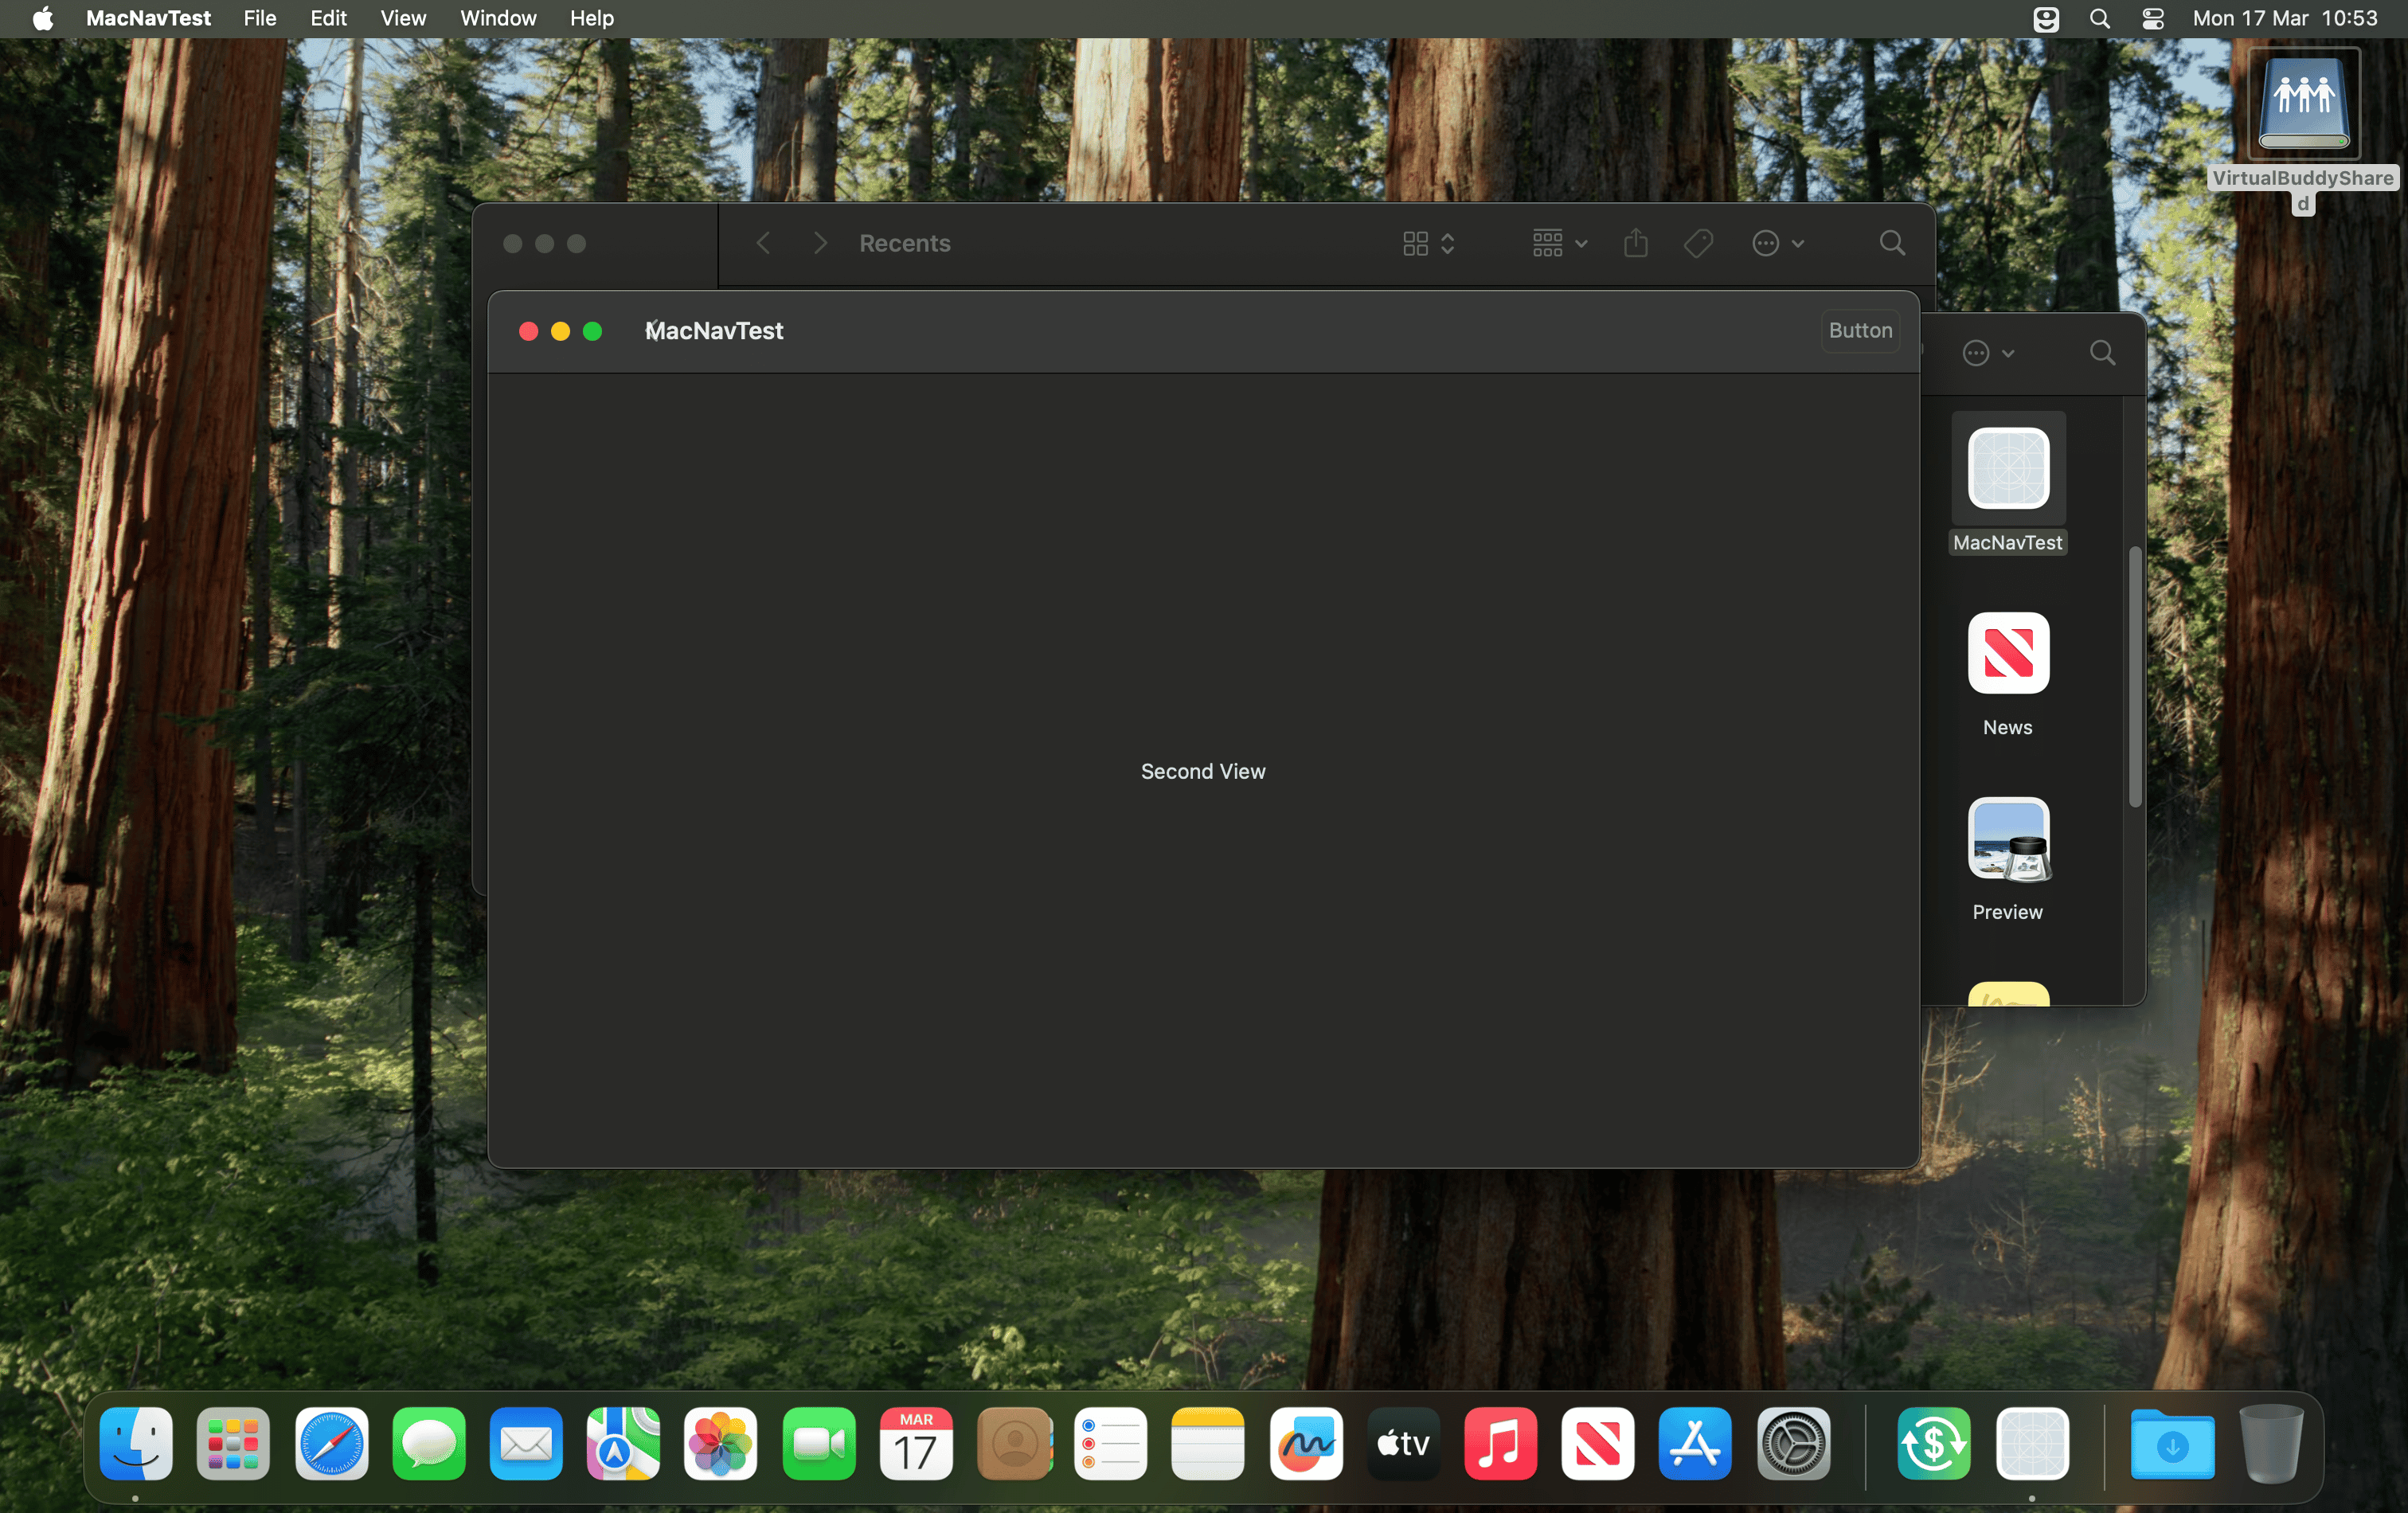Click the Button in the MacNavTest toolbar
Image resolution: width=2408 pixels, height=1513 pixels.
coord(1859,331)
